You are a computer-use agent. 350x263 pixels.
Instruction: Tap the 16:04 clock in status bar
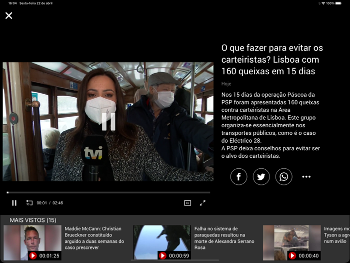[x=12, y=3]
